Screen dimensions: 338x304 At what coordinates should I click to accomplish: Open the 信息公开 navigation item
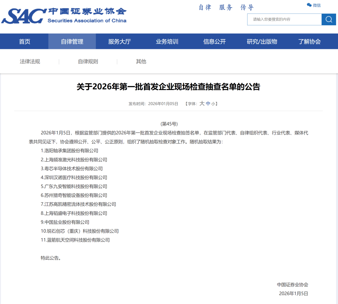tap(214, 42)
